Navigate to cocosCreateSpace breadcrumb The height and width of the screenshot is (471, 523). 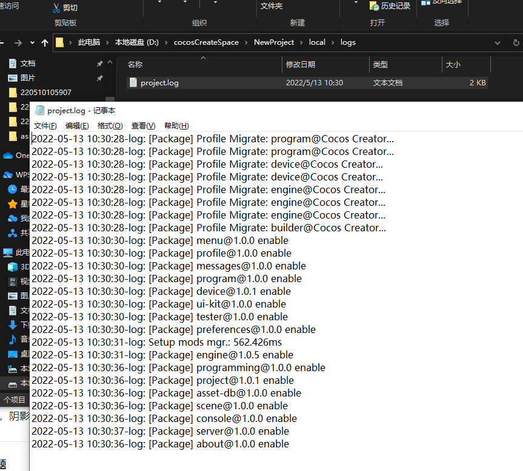pyautogui.click(x=206, y=42)
